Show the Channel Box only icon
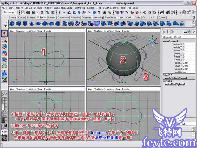The height and width of the screenshot is (148, 197). [164, 32]
